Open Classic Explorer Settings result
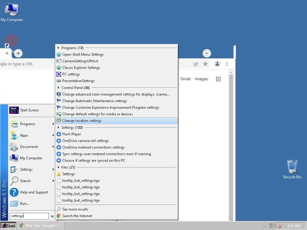This screenshot has height=230, width=307. click(x=117, y=68)
